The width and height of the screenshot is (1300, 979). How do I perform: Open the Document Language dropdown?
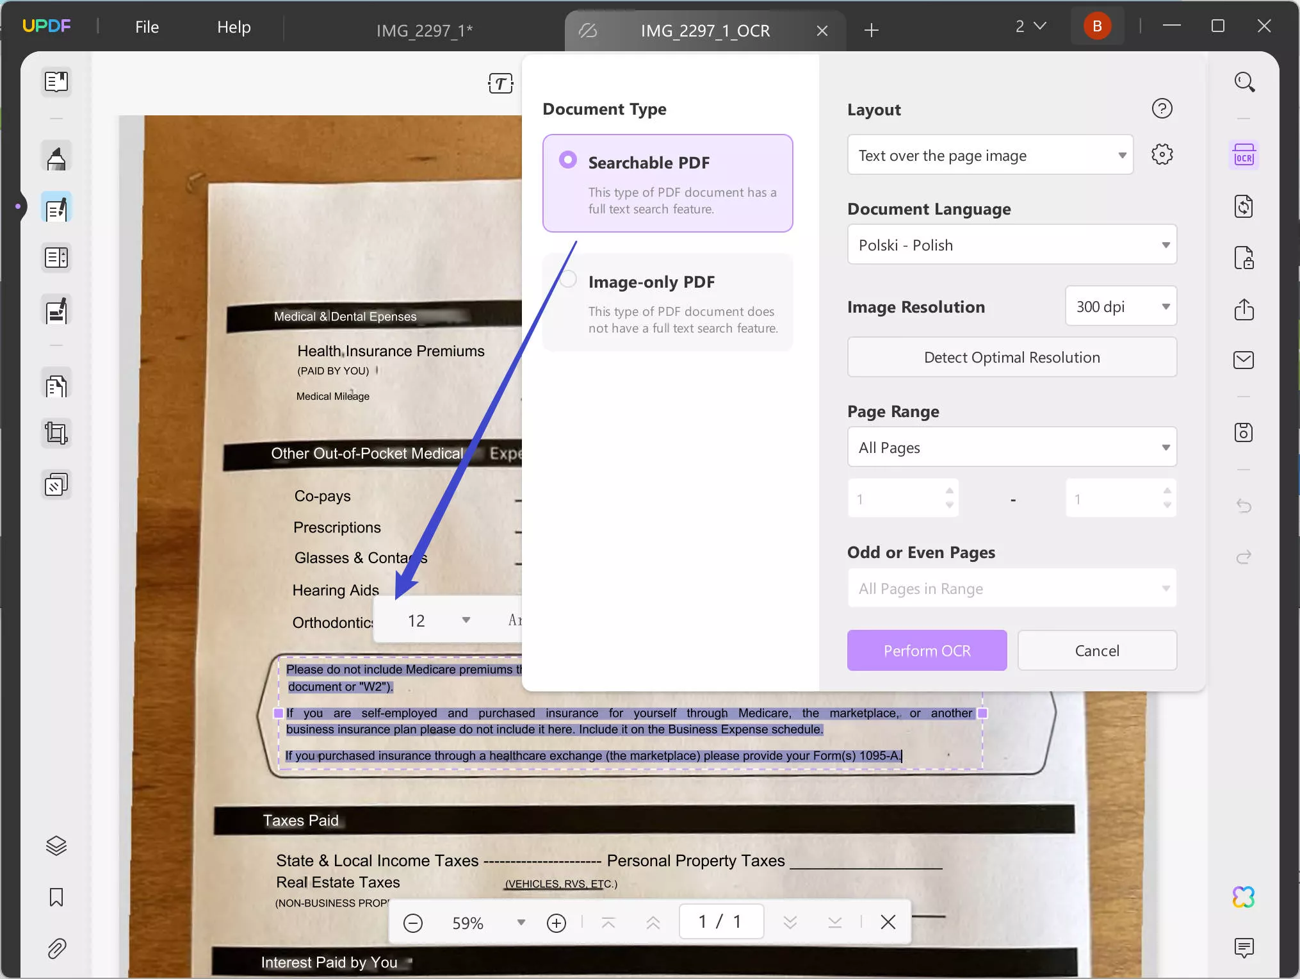[1012, 244]
